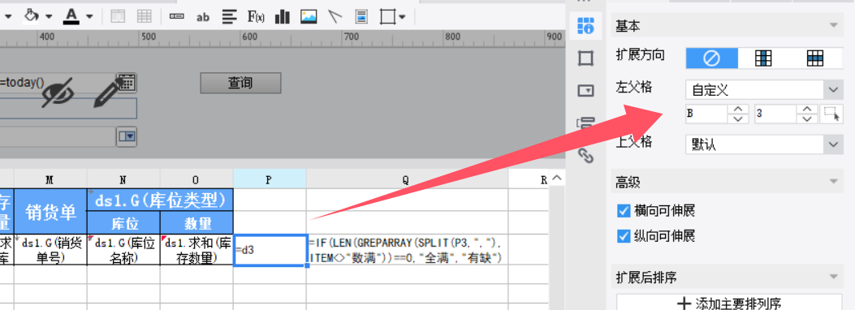
Task: Set expansion direction to horizontal
Action: click(815, 58)
